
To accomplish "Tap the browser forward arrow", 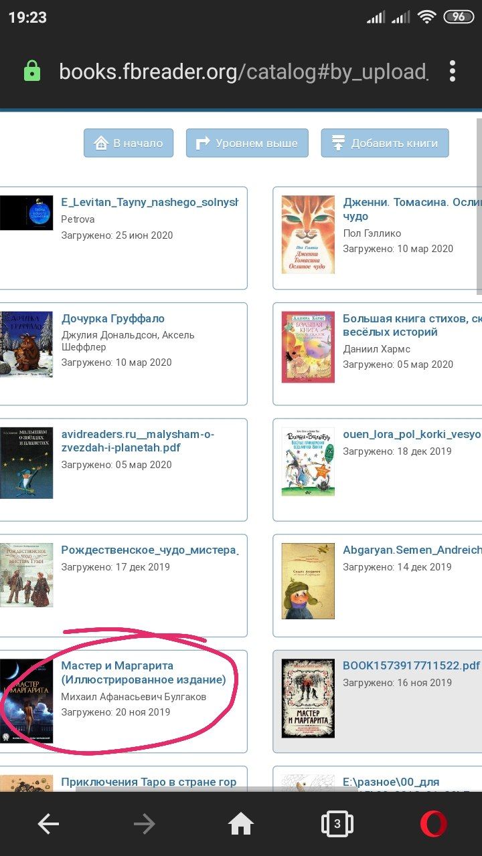I will 144,824.
